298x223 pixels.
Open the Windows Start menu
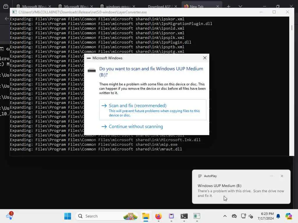tap(68, 216)
